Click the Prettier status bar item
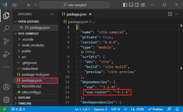The image size is (183, 112). 156,109
